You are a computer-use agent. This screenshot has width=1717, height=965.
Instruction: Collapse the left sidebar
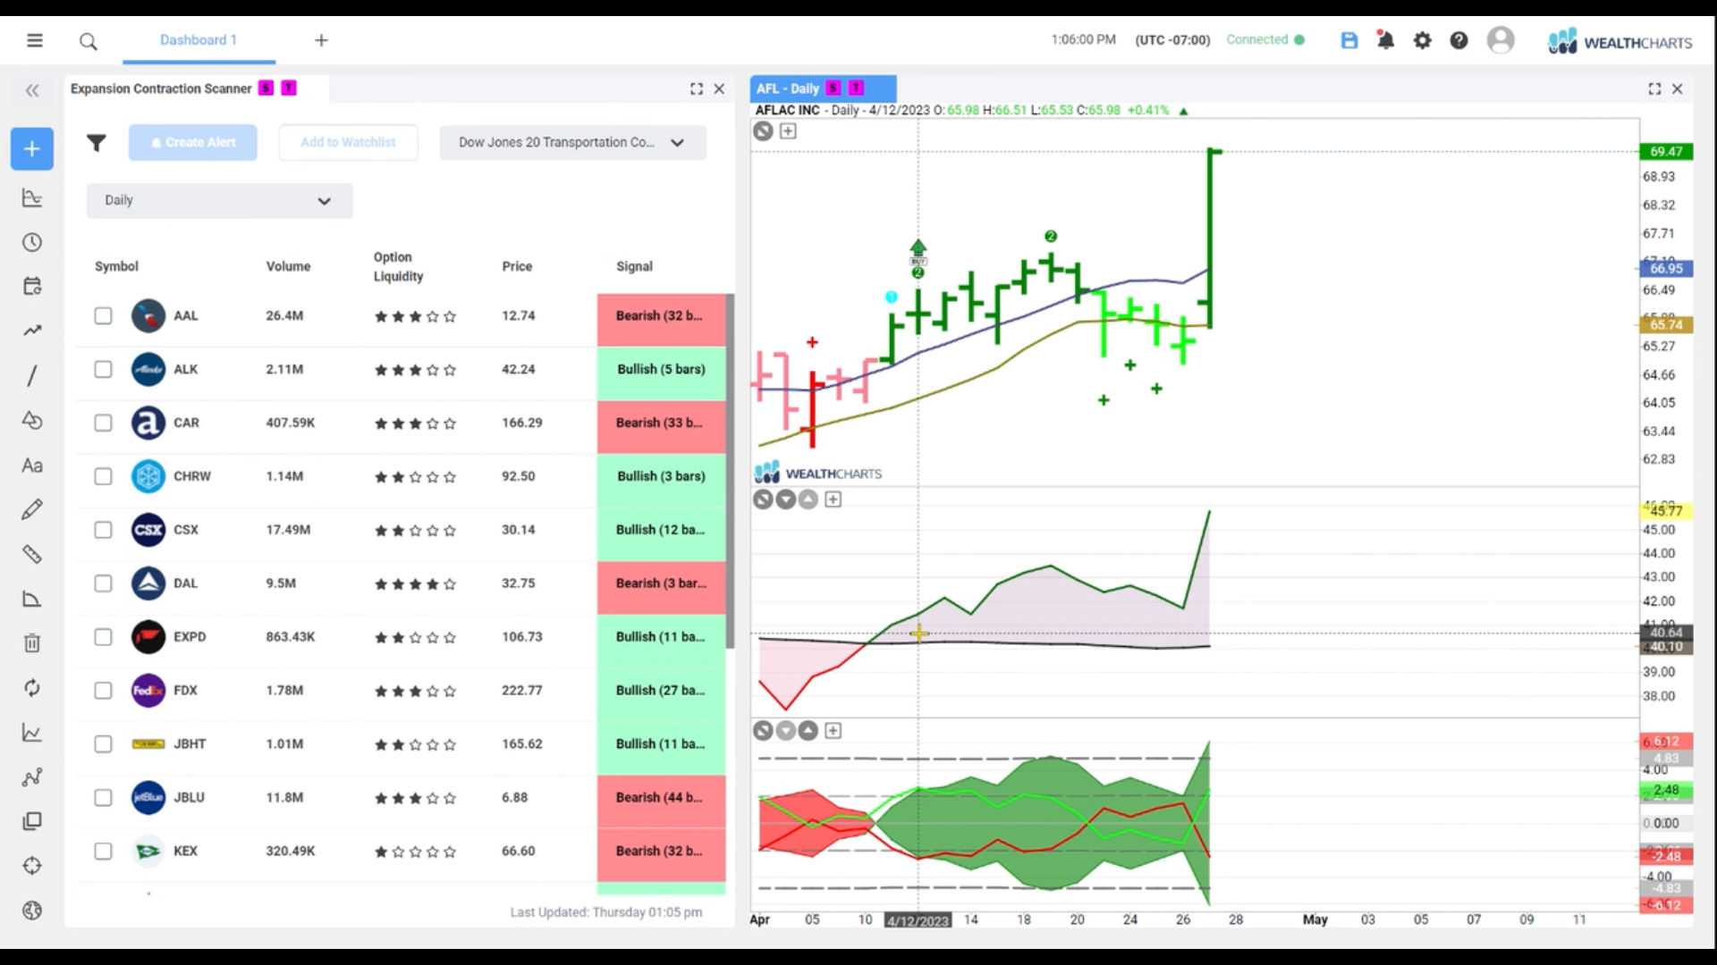[32, 90]
